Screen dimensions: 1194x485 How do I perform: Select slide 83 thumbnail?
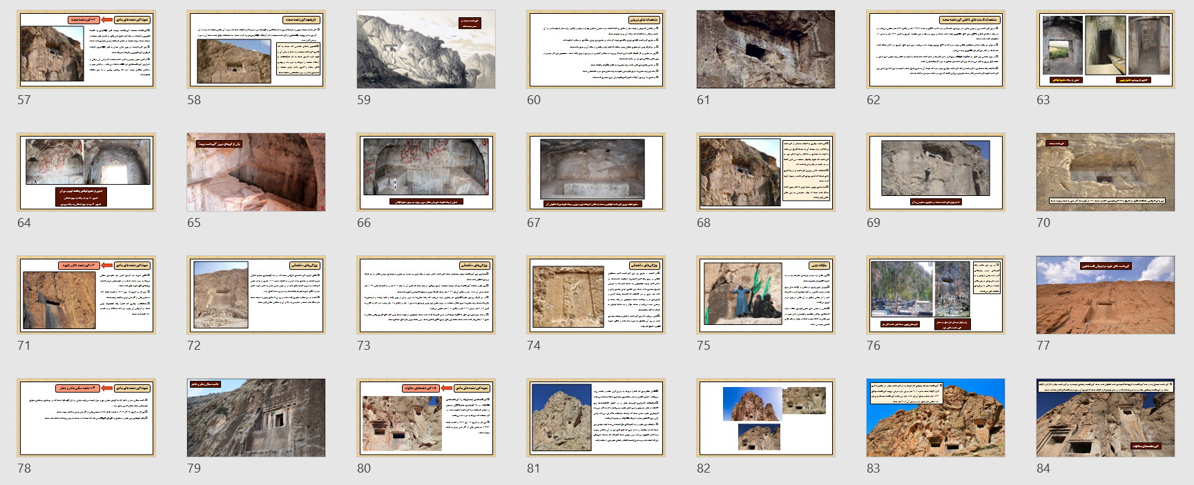click(935, 417)
